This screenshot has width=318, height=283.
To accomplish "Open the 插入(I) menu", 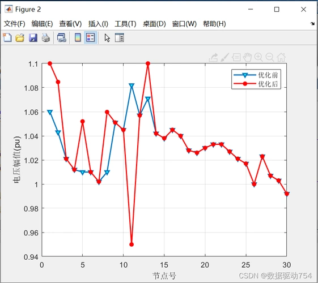I will [x=98, y=24].
